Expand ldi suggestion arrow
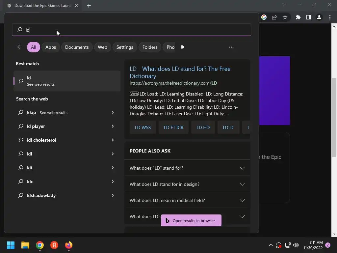Image resolution: width=337 pixels, height=253 pixels. pos(113,168)
